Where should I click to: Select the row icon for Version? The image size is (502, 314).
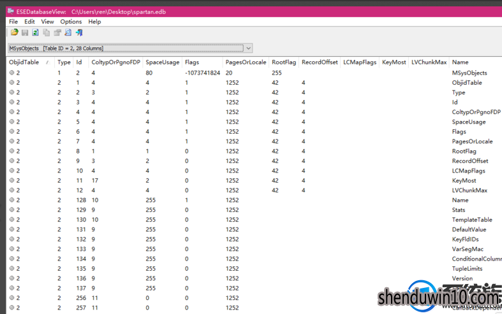tap(12, 278)
